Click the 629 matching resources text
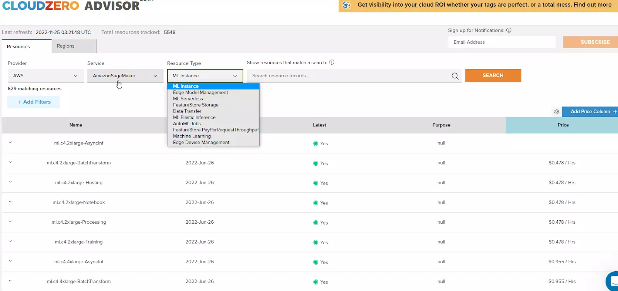The height and width of the screenshot is (291, 618). (x=34, y=88)
